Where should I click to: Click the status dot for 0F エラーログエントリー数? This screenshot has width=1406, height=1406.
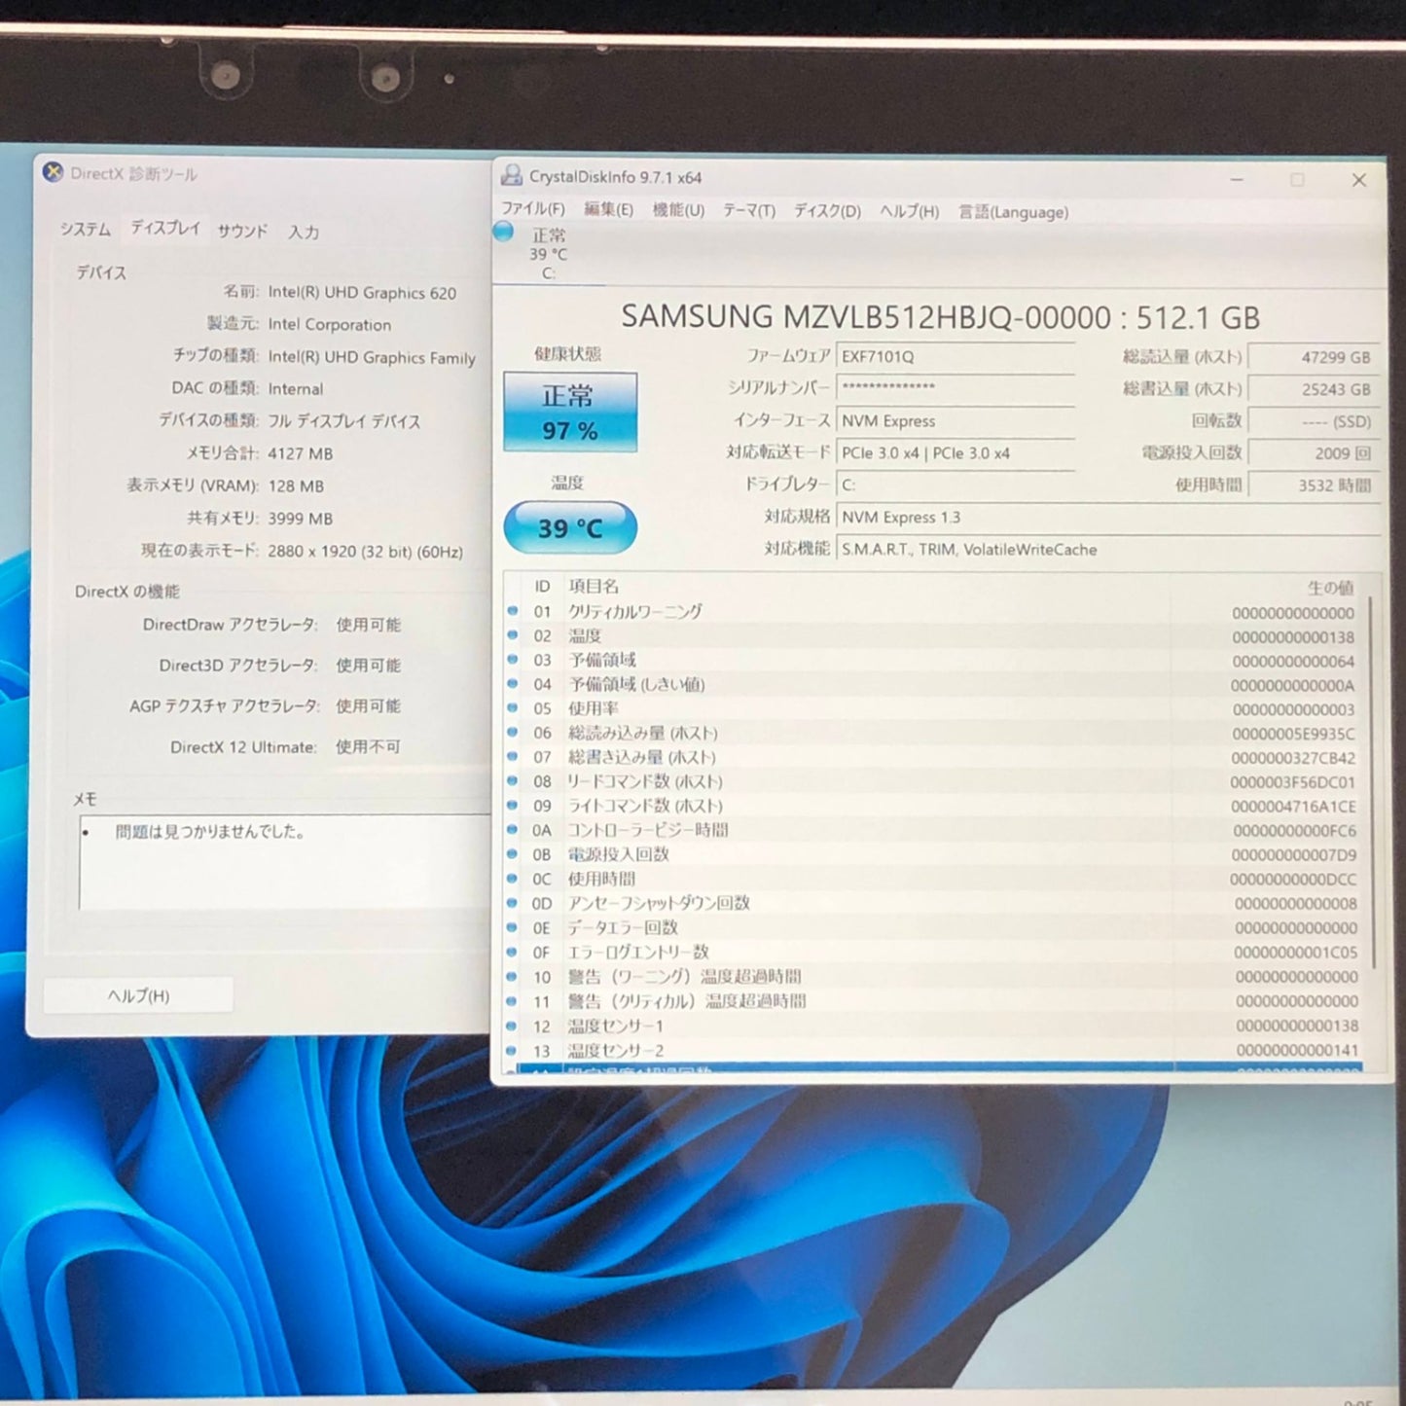coord(513,952)
